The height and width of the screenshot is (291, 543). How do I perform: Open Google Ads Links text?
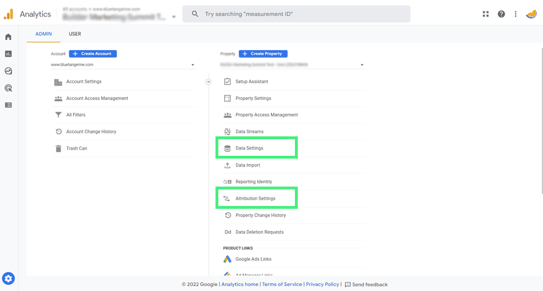point(253,259)
